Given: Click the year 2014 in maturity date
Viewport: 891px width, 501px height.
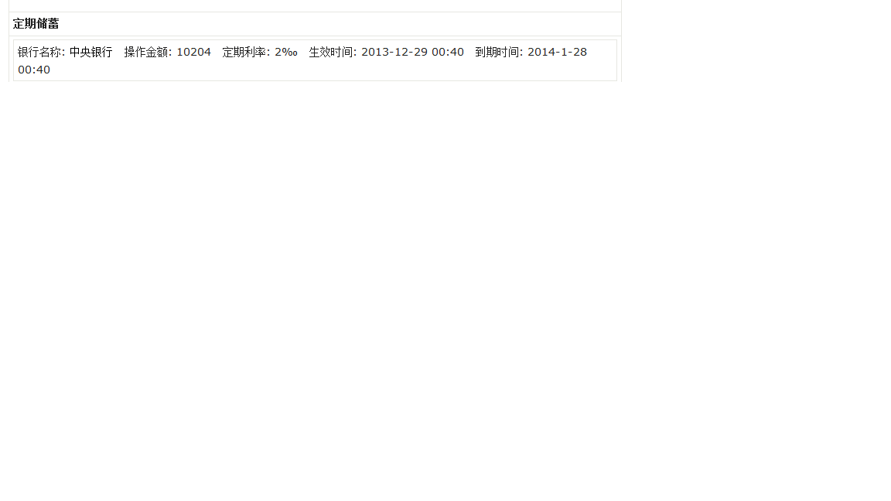Looking at the screenshot, I should pyautogui.click(x=541, y=53).
